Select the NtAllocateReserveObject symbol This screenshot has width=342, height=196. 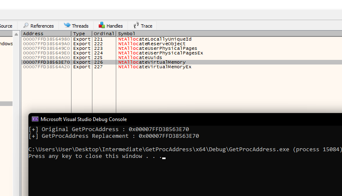(x=152, y=44)
